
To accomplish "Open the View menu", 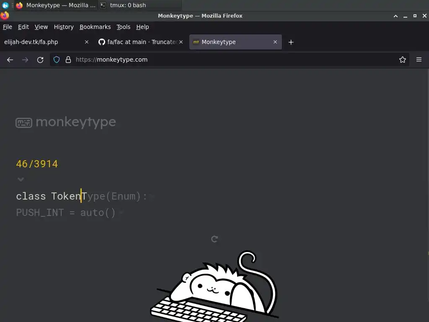I will [x=41, y=27].
